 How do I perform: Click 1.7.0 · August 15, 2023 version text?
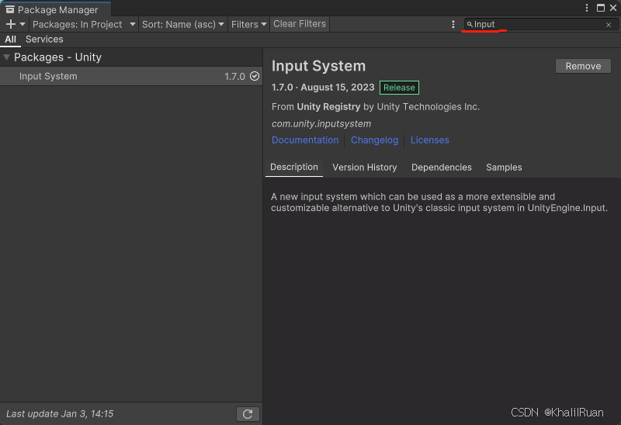click(x=323, y=87)
